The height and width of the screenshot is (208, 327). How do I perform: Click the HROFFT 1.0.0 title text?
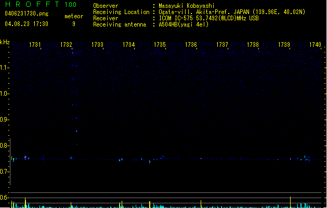41,4
